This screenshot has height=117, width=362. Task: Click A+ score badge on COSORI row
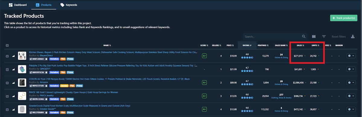pyautogui.click(x=204, y=82)
